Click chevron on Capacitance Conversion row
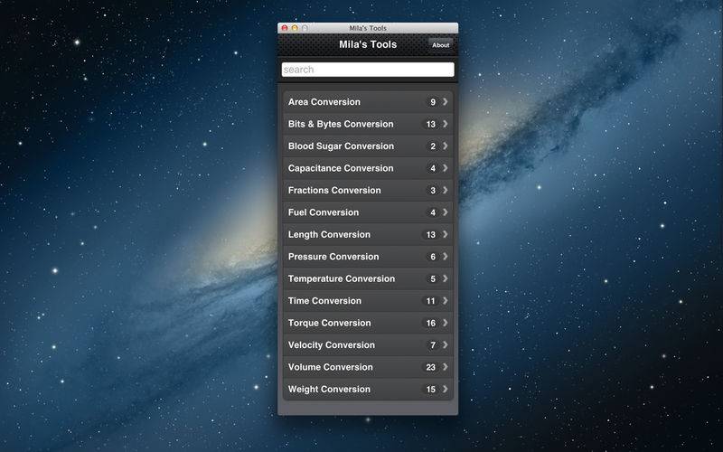Image resolution: width=723 pixels, height=452 pixels. coord(446,168)
